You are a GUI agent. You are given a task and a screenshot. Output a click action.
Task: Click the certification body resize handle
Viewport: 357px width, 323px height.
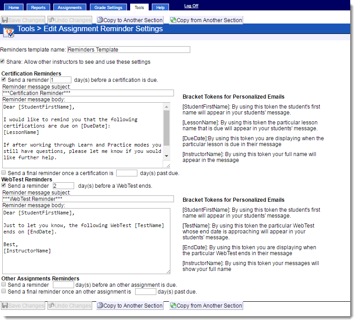click(x=168, y=166)
